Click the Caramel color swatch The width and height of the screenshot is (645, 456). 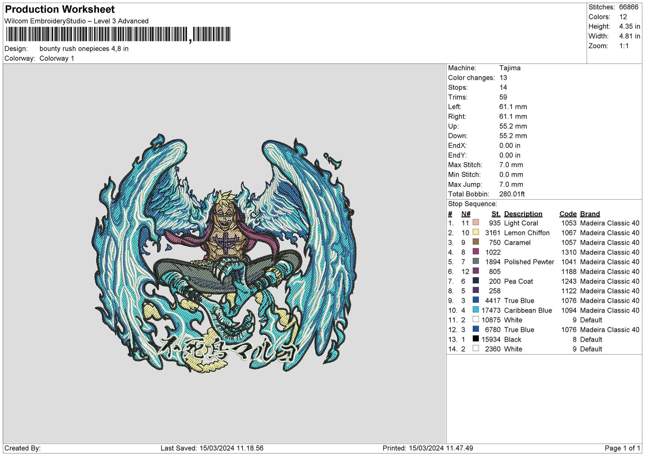click(x=476, y=242)
